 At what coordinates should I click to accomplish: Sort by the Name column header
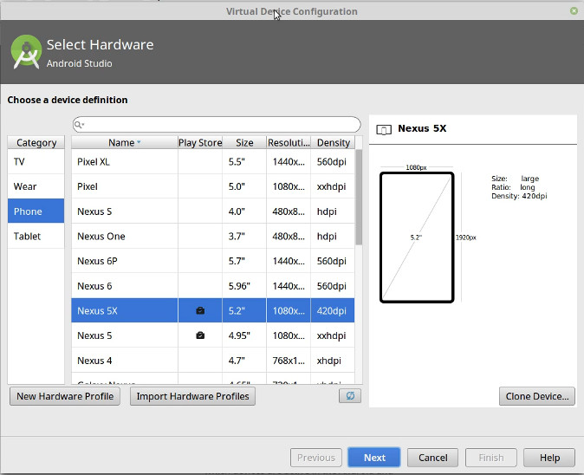pyautogui.click(x=125, y=142)
